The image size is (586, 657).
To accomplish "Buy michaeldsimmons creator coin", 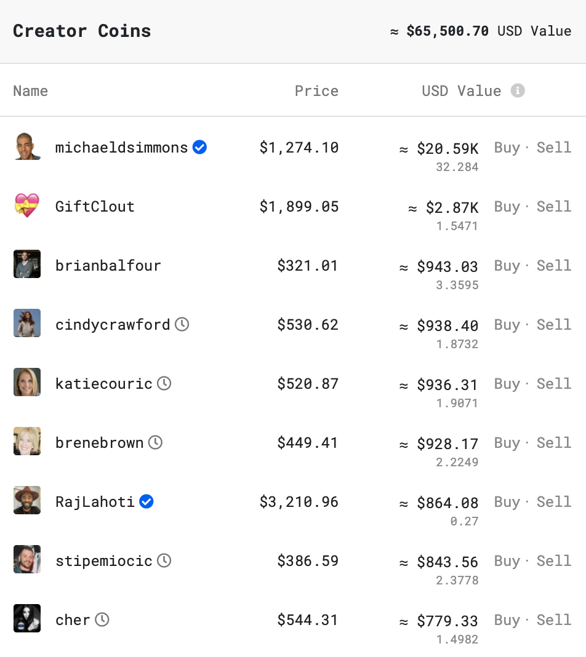I will point(507,148).
